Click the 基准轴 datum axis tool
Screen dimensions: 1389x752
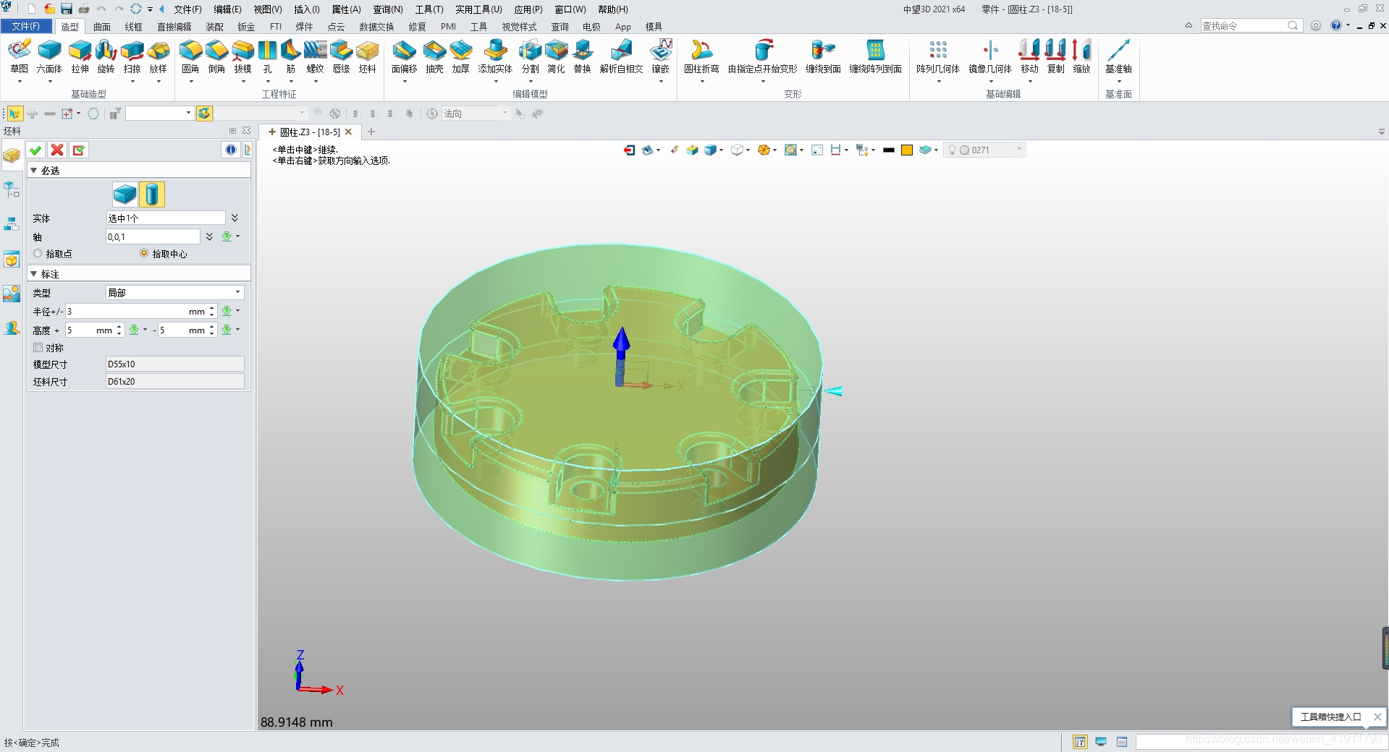(x=1118, y=56)
